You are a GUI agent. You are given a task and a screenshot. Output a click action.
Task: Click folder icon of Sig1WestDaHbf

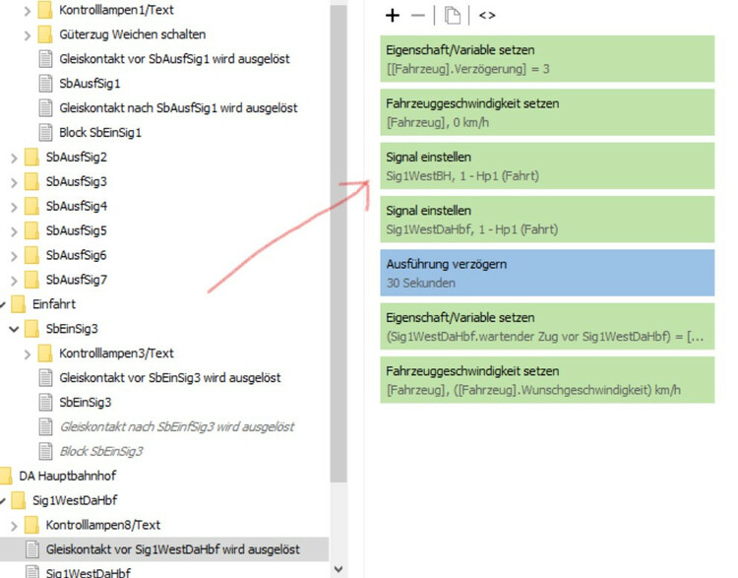click(19, 500)
